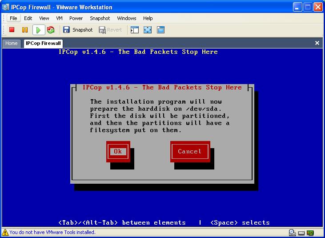Open the Help menu
This screenshot has width=325, height=238.
pyautogui.click(x=148, y=18)
